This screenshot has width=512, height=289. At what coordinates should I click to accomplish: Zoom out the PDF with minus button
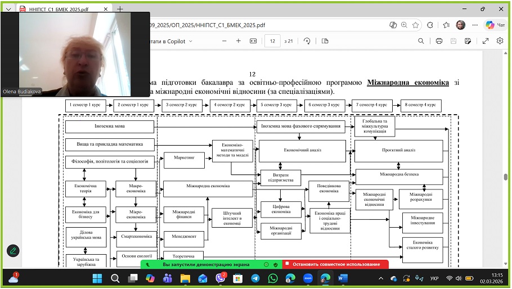click(x=223, y=41)
